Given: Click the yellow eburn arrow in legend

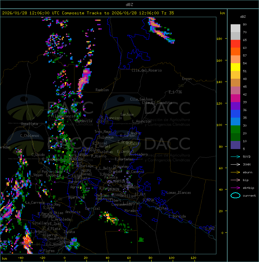Looking at the screenshot, I should [x=235, y=172].
